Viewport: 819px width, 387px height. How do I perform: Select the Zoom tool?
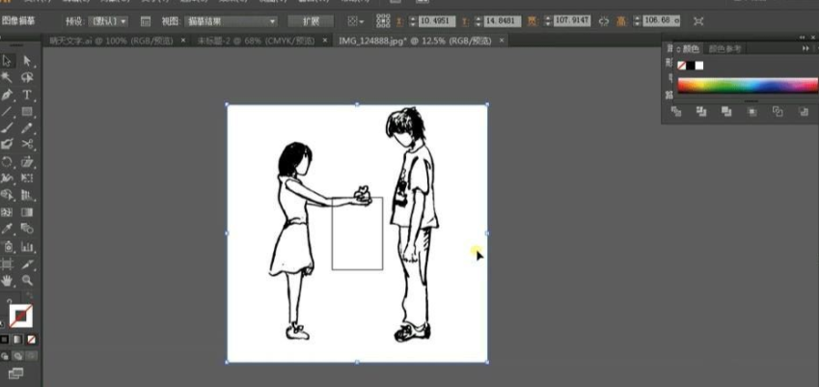(x=27, y=281)
